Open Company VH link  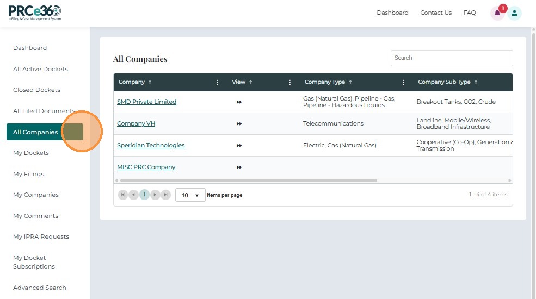pyautogui.click(x=136, y=123)
